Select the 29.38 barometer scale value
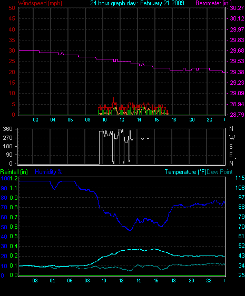Viewport: 245px width, 296px height. coord(237,72)
